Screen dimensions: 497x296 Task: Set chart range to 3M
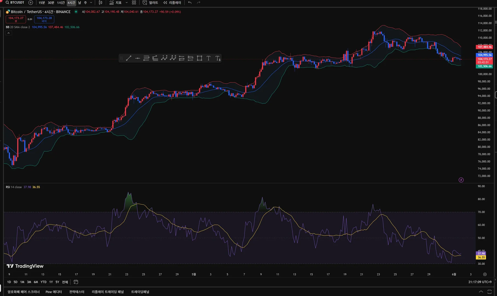point(29,282)
